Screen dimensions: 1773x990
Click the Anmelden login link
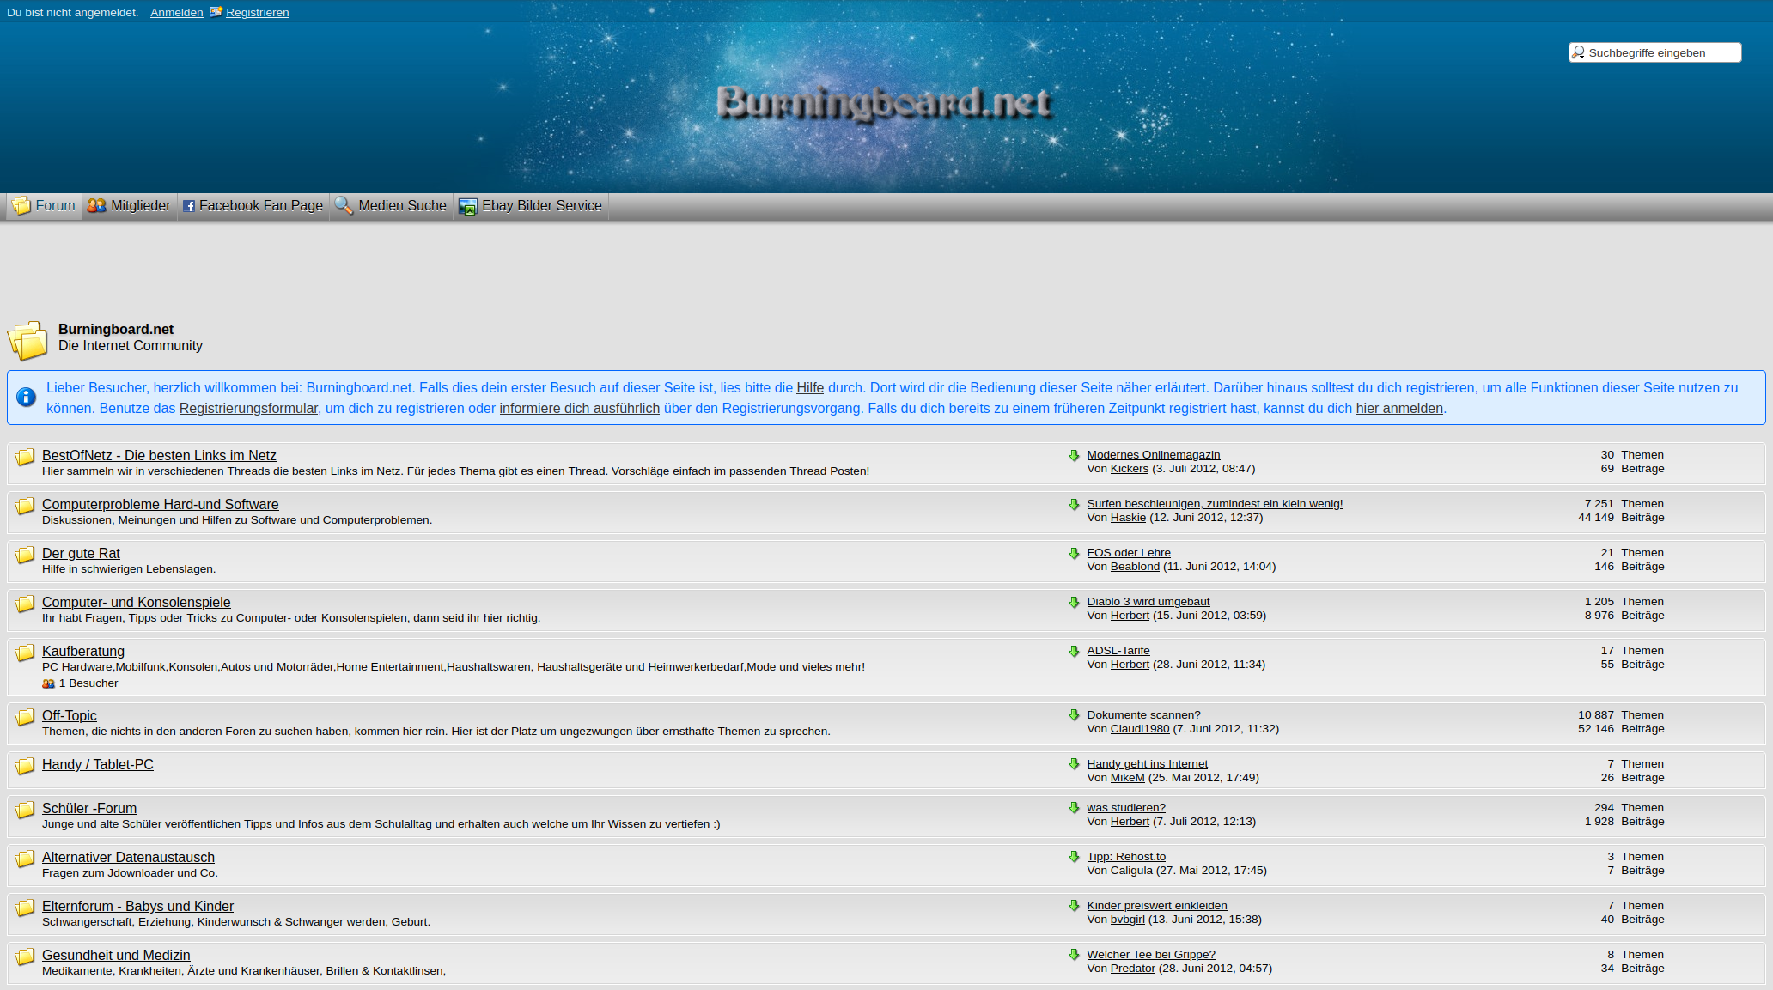coord(176,12)
